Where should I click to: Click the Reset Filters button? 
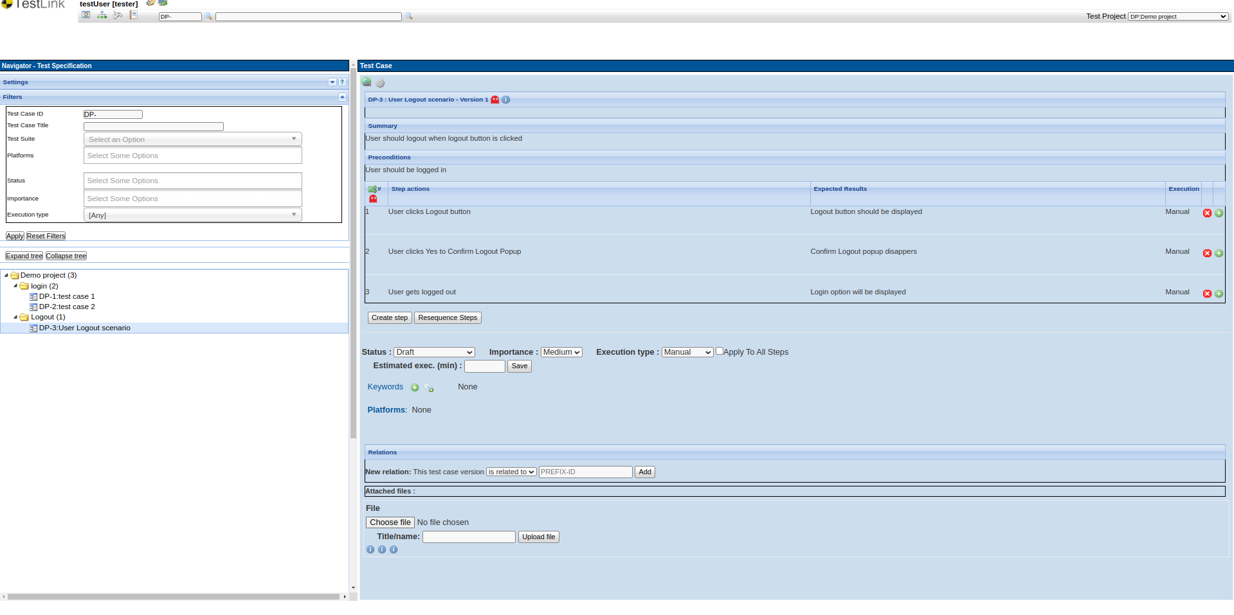[x=46, y=236]
